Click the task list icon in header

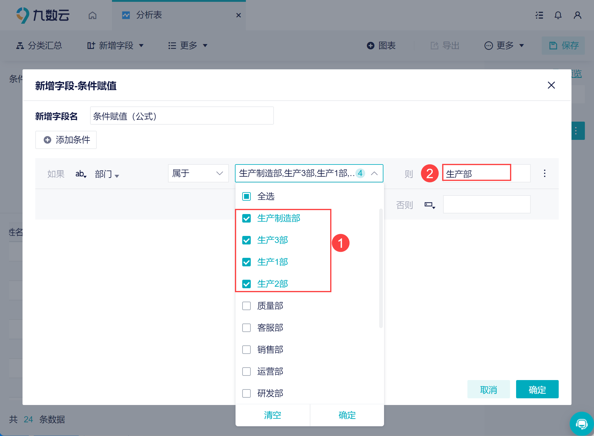pos(539,15)
